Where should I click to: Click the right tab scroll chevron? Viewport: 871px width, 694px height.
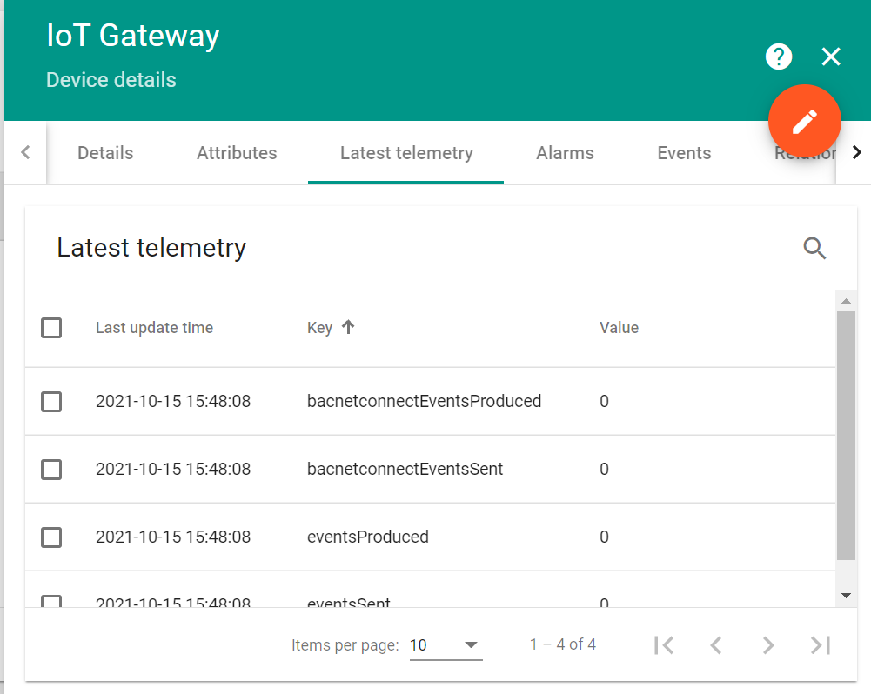click(856, 152)
